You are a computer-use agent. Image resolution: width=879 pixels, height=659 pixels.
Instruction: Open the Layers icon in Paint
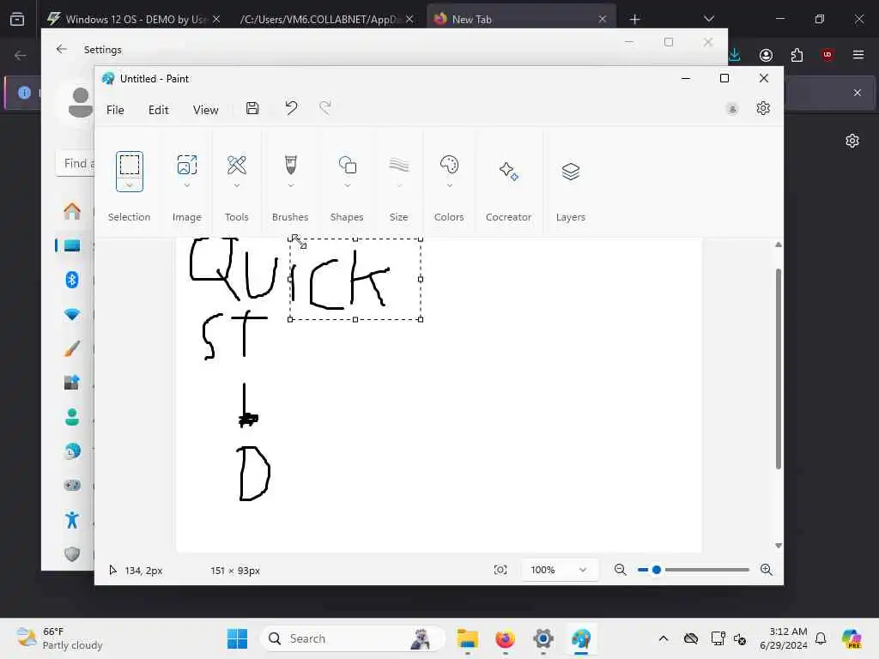570,171
